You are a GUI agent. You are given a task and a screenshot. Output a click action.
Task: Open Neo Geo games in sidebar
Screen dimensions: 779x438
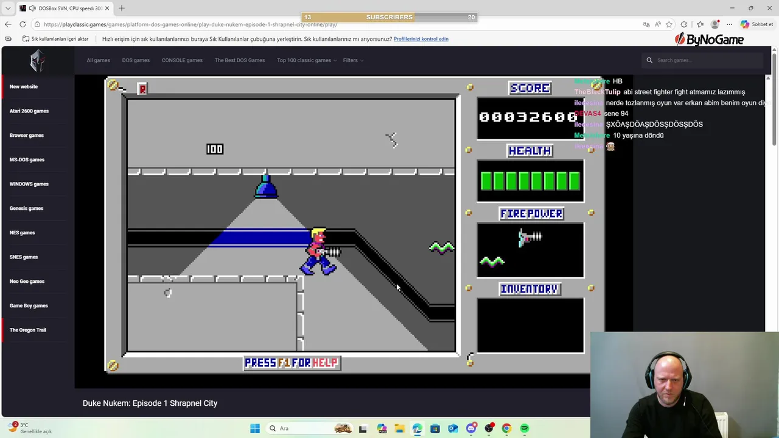(27, 281)
